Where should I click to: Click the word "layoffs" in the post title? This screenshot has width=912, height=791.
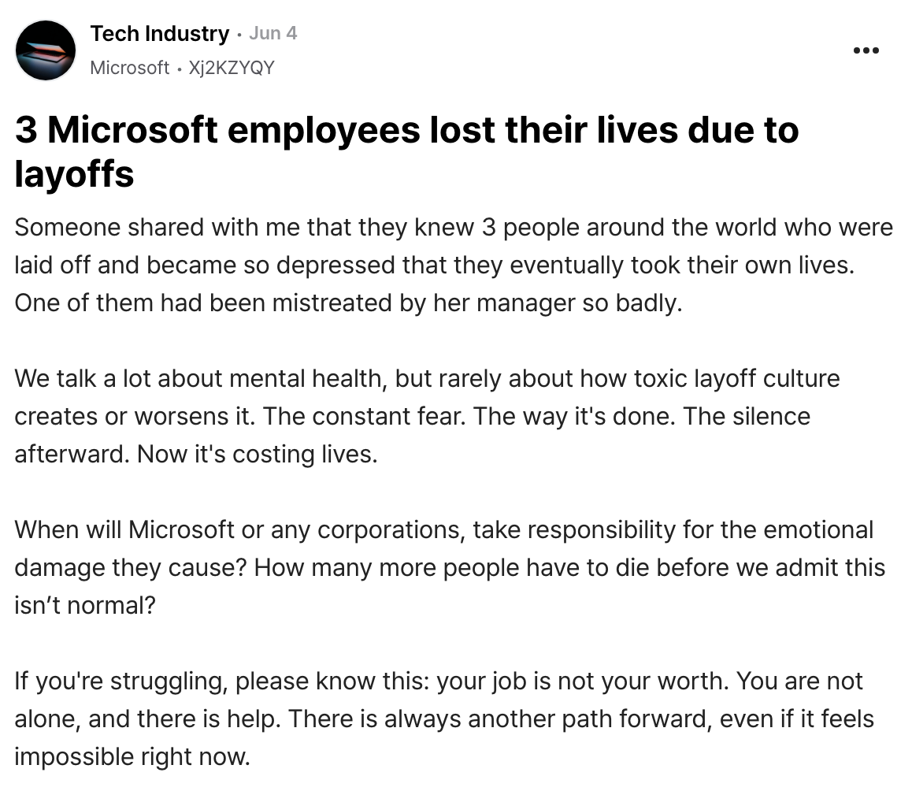74,173
